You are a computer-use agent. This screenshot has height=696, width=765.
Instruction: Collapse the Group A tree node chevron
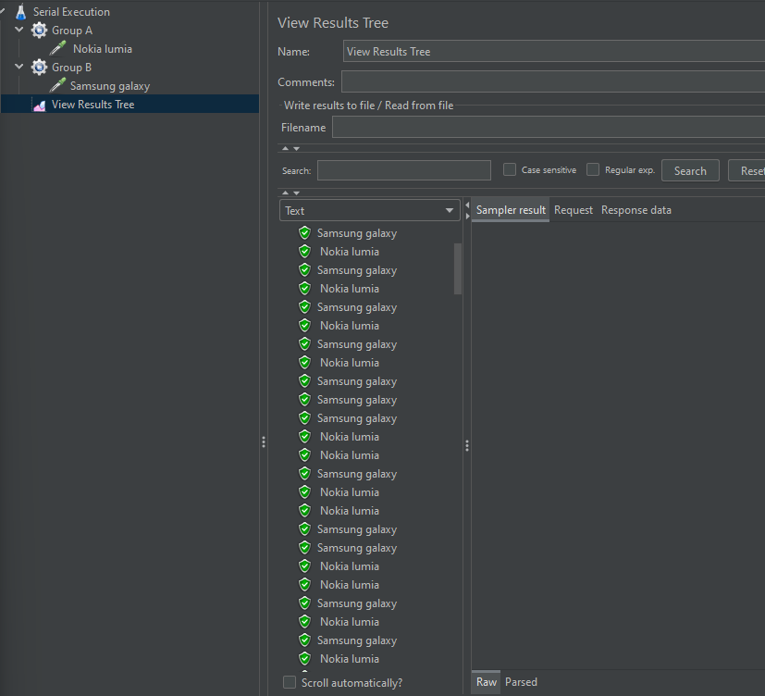(x=19, y=30)
